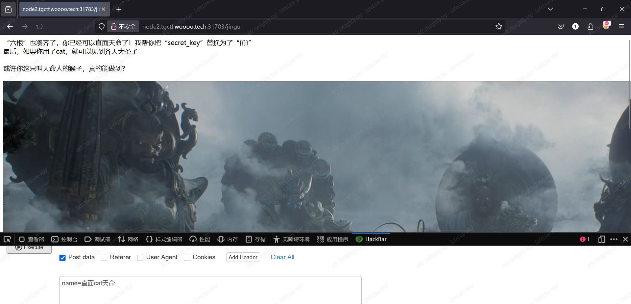This screenshot has width=631, height=304.
Task: Tick the Cookies checkbox
Action: [187, 258]
